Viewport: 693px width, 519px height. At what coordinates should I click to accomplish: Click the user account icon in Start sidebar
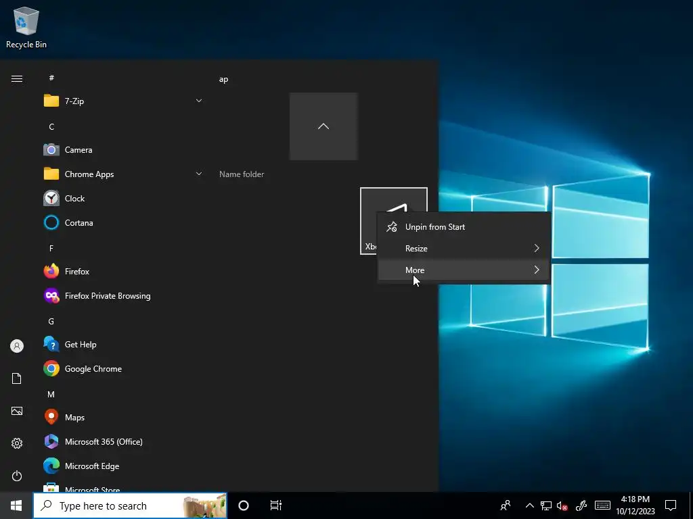17,346
